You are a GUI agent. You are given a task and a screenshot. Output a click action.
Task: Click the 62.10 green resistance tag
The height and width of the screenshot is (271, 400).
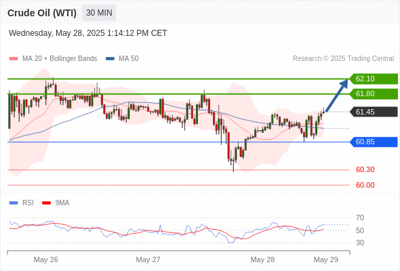point(373,79)
